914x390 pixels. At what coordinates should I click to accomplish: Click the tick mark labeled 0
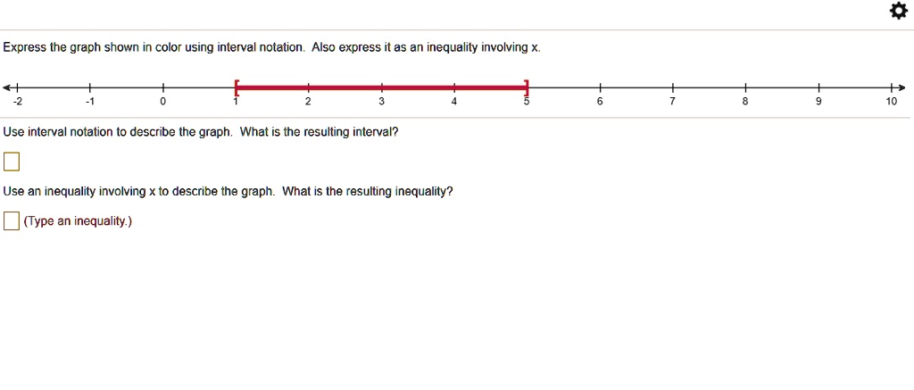tap(163, 88)
